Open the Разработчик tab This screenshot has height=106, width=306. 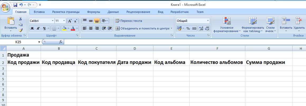(180, 12)
